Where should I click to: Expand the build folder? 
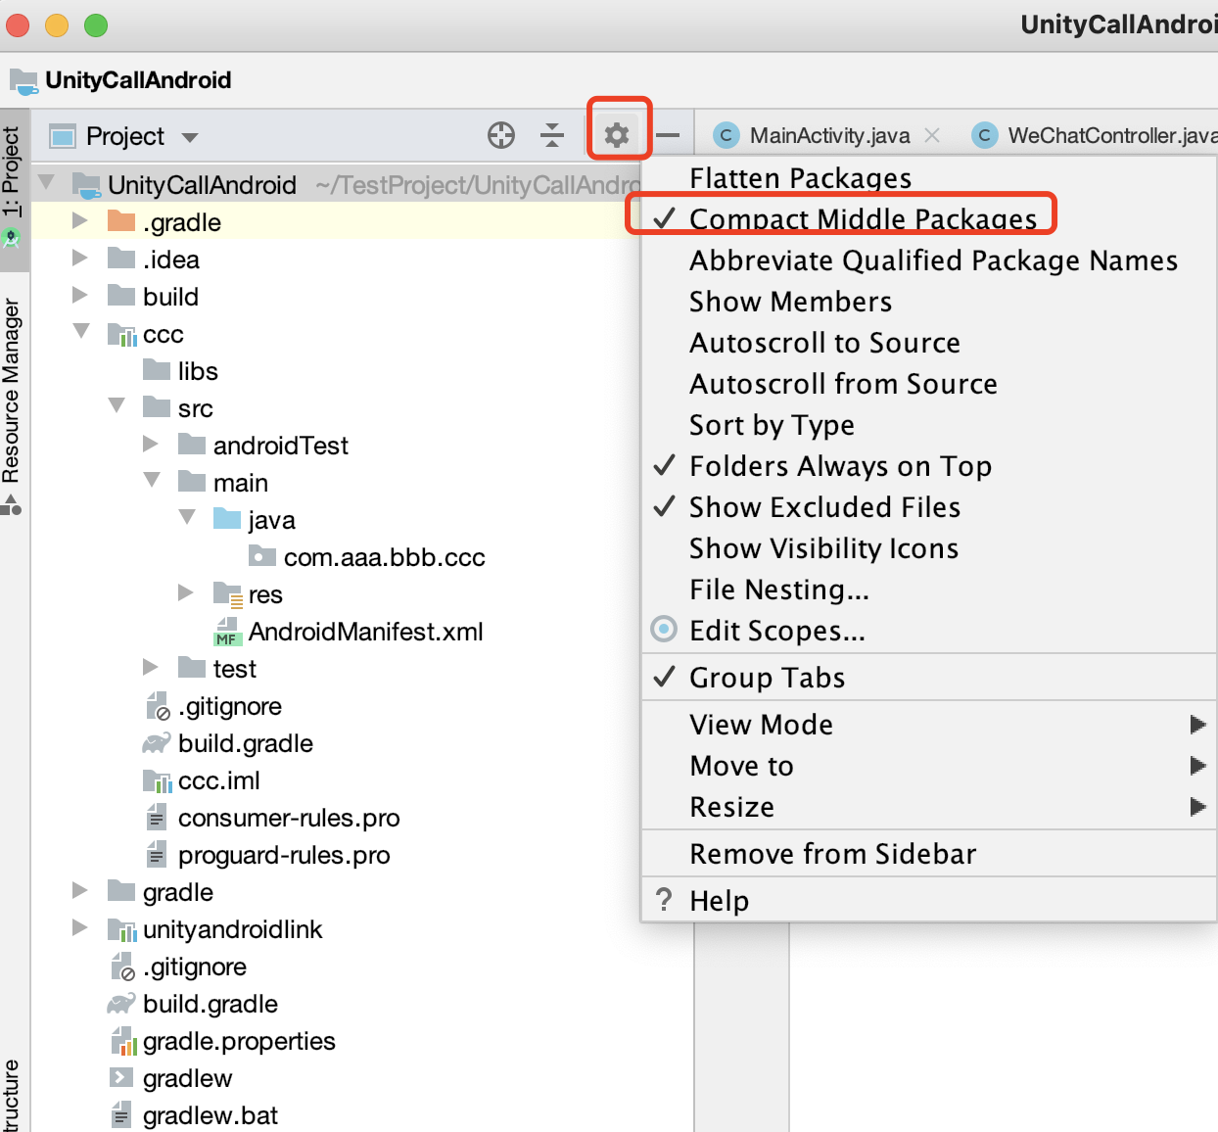[80, 295]
